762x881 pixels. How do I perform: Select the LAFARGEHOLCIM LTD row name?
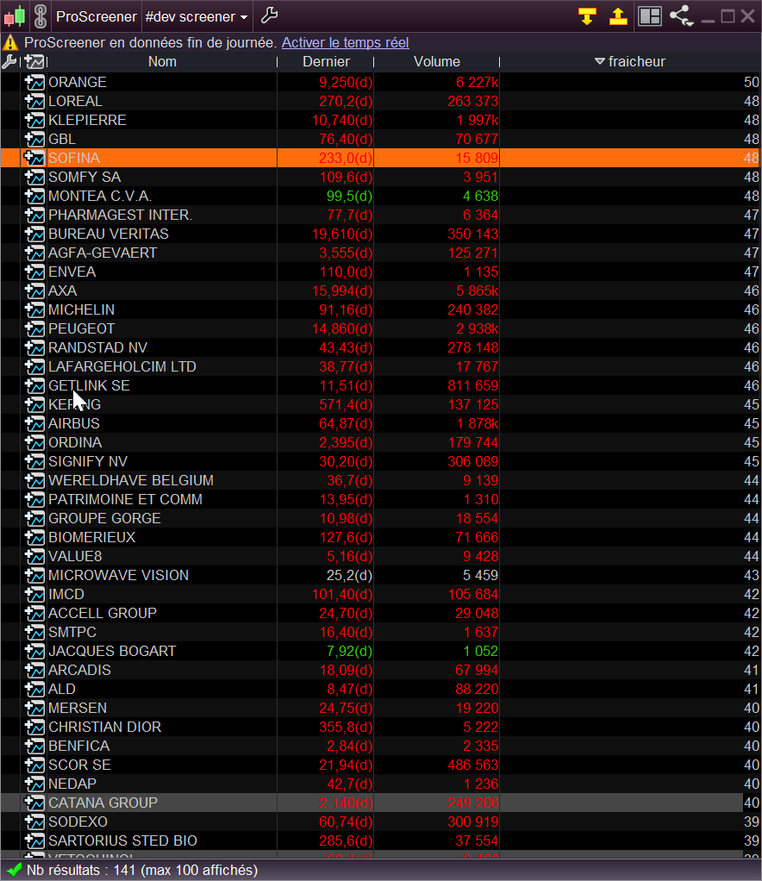(122, 367)
